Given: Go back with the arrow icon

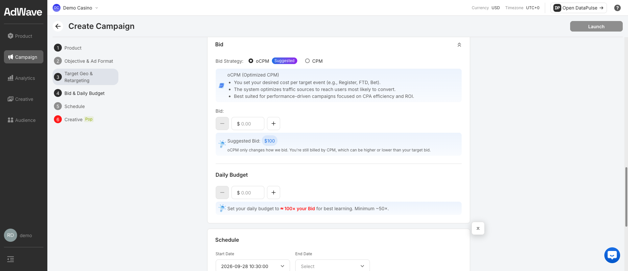Looking at the screenshot, I should (x=58, y=26).
